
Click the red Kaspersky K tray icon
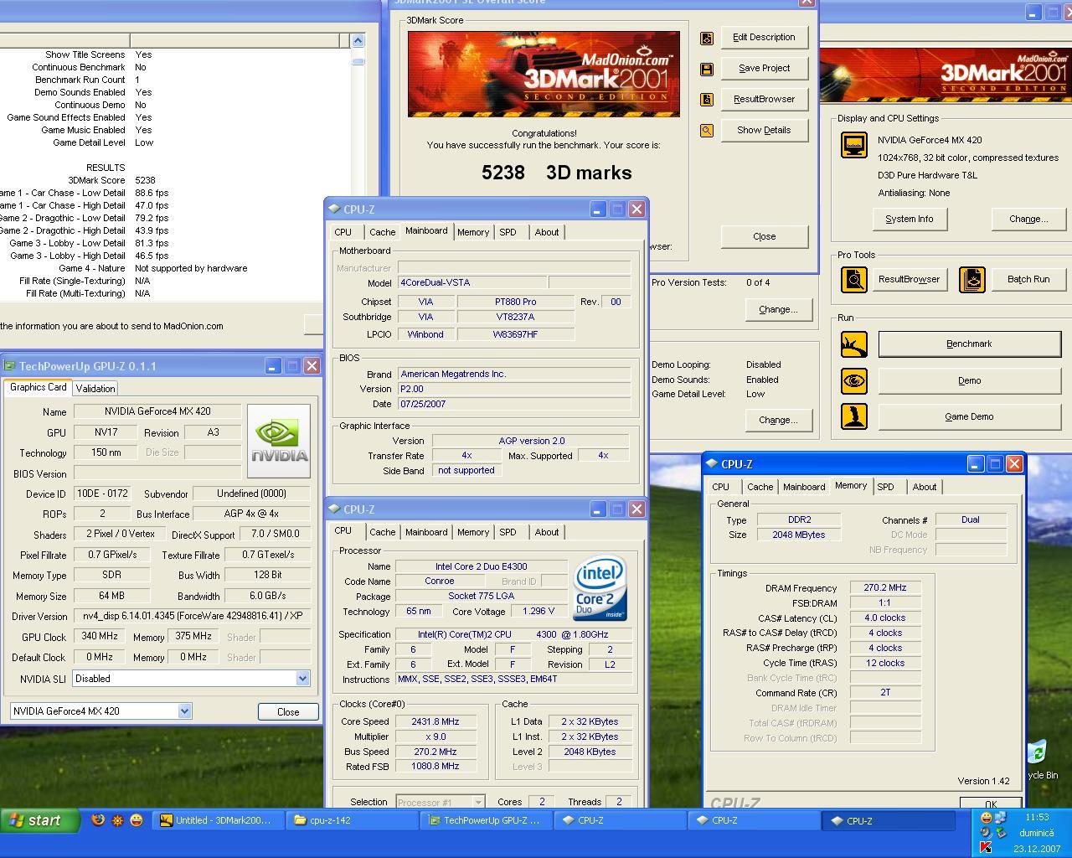(986, 848)
